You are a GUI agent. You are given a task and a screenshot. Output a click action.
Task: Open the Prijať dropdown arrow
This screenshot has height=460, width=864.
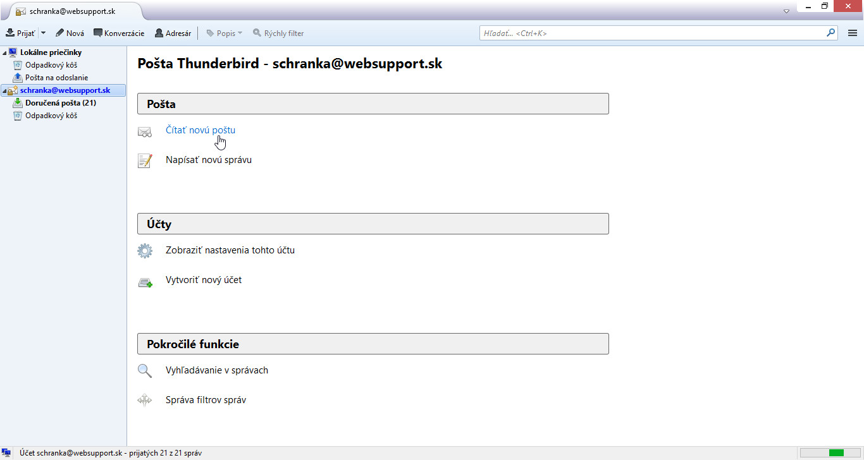point(43,33)
